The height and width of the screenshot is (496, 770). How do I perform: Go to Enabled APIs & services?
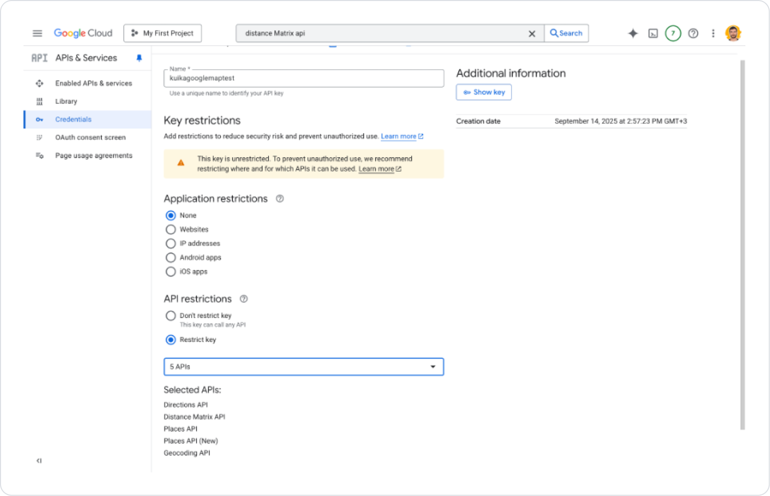[94, 83]
